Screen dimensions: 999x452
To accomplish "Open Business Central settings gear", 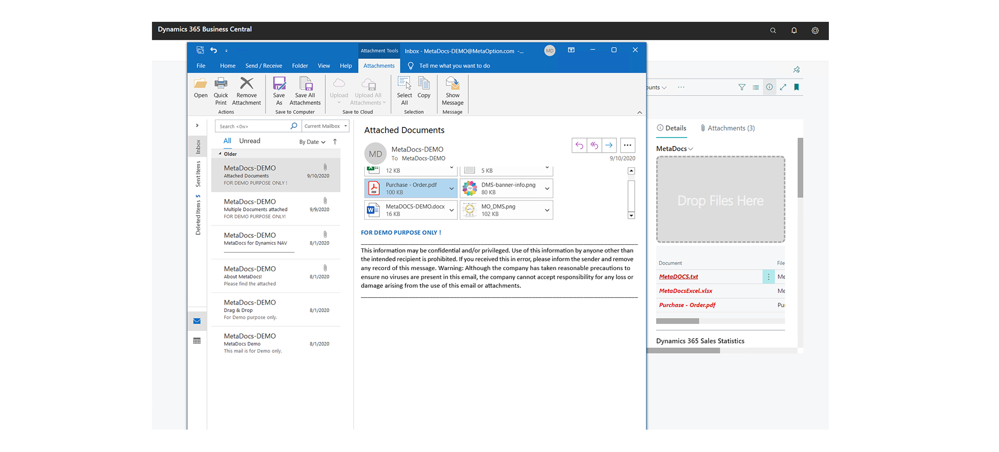I will click(x=815, y=31).
